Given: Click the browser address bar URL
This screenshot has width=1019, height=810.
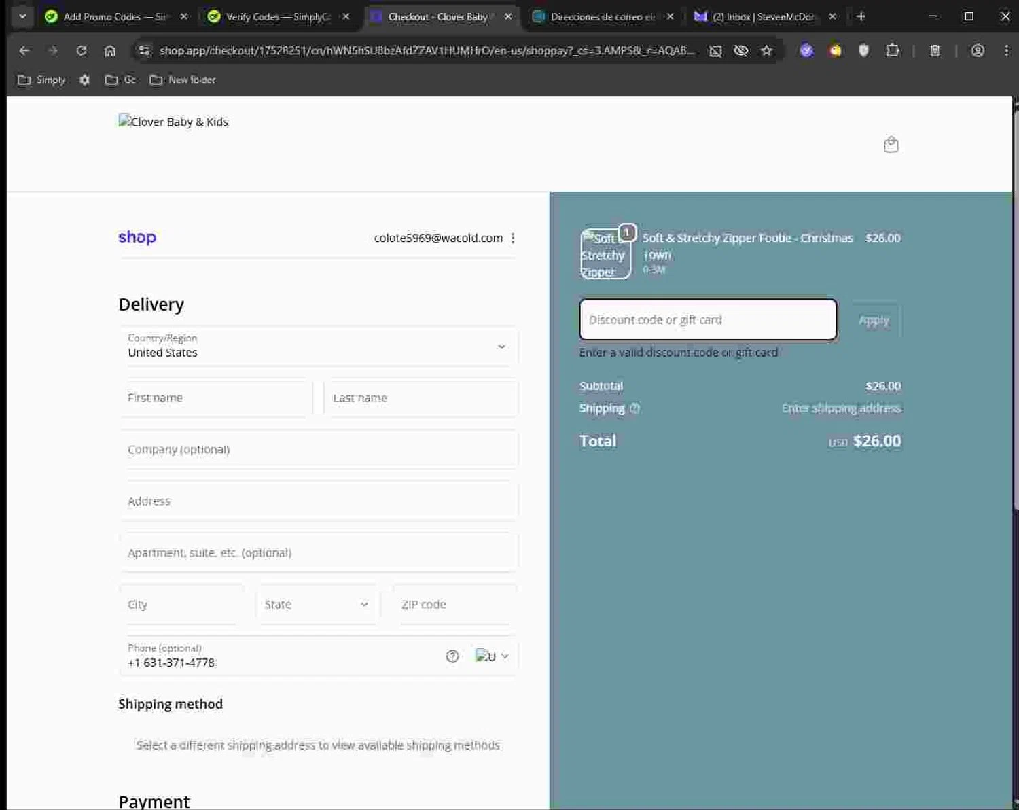Looking at the screenshot, I should coord(427,50).
